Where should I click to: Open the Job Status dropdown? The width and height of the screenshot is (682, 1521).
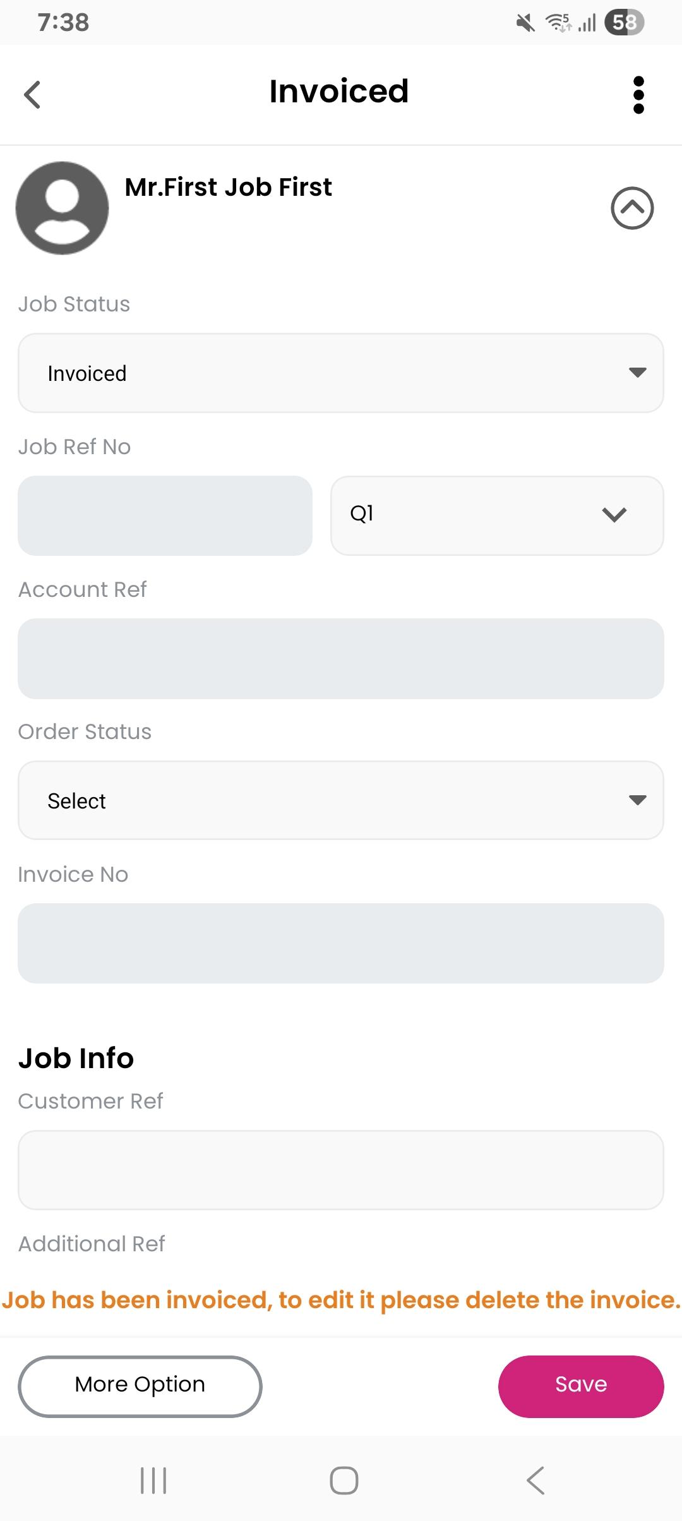coord(341,373)
